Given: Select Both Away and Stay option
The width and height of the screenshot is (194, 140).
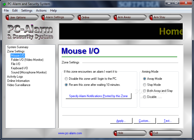Looking at the screenshot, I should [x=158, y=91].
